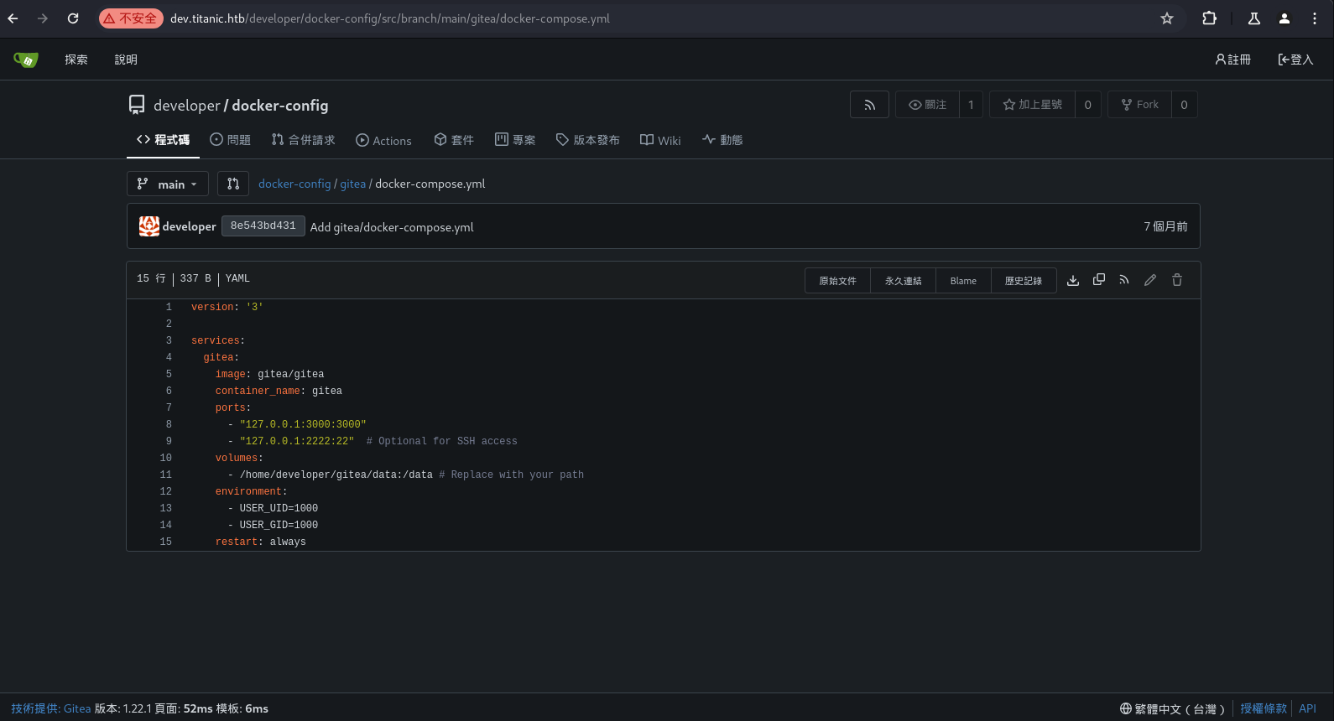Open the gitea folder breadcrumb link
This screenshot has height=721, width=1334.
point(353,184)
